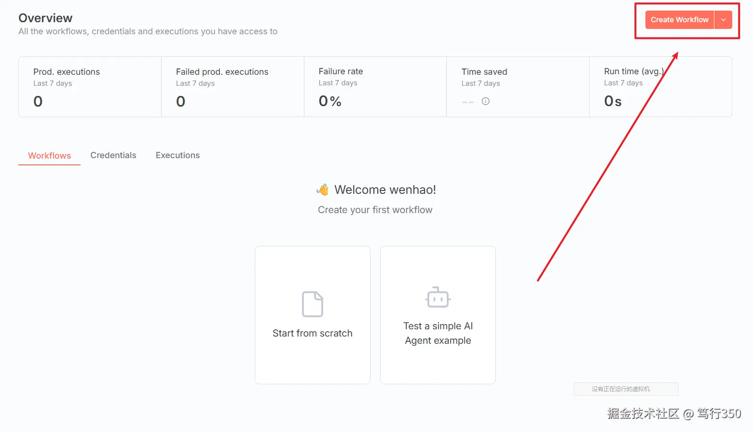Click the 'Welcome wenhao!' text

click(x=385, y=189)
